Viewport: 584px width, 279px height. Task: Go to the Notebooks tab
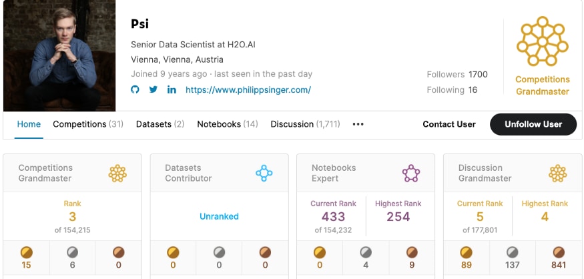(x=228, y=124)
